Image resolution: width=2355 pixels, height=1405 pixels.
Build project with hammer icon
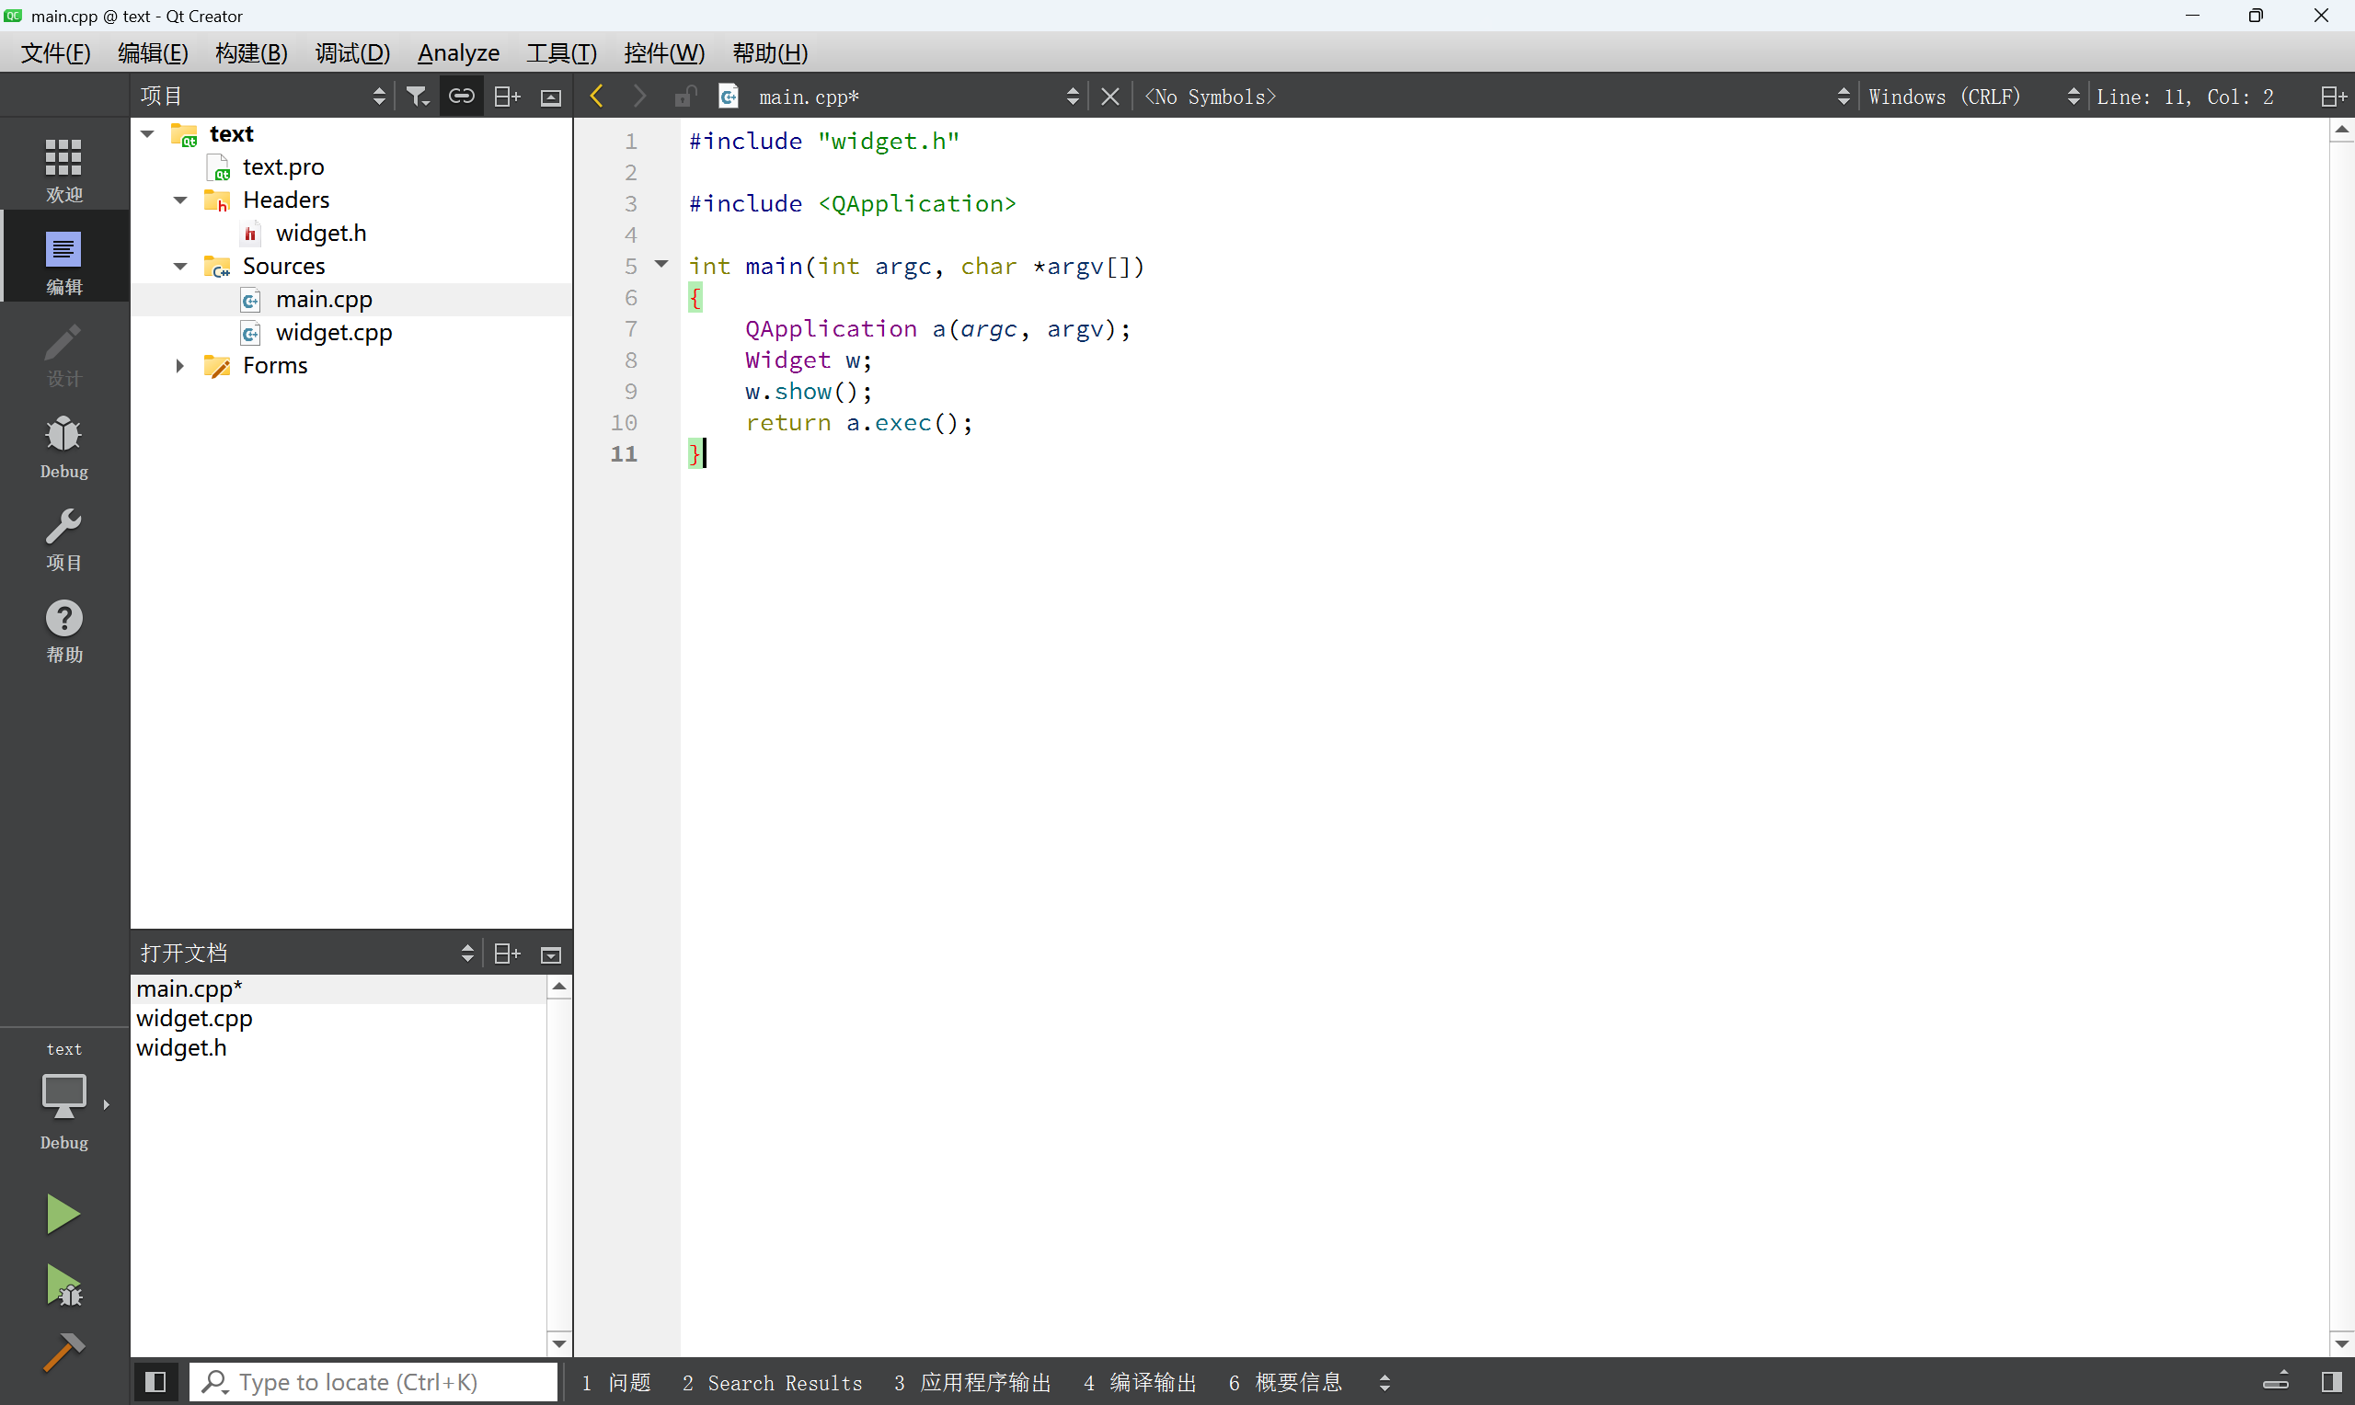[63, 1351]
